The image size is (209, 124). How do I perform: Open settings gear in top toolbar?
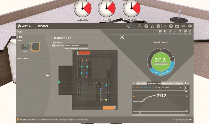165,26
